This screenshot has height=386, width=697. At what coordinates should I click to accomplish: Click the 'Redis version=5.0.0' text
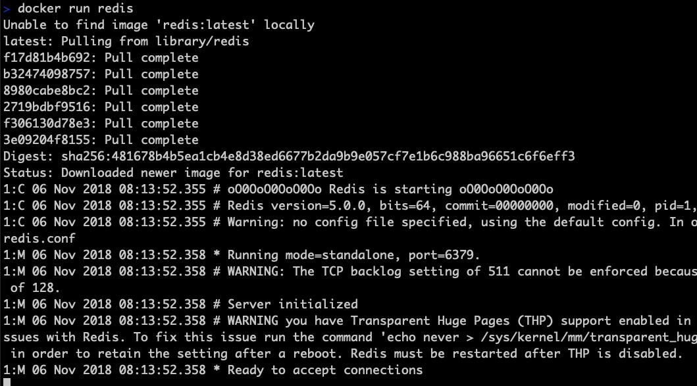[x=296, y=206]
